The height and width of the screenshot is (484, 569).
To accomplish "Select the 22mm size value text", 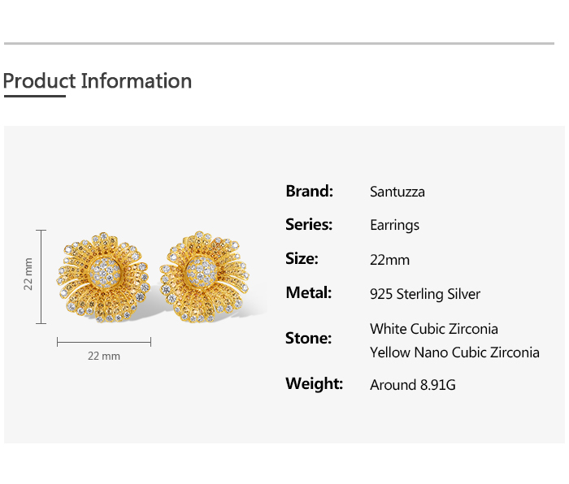I will 389,260.
